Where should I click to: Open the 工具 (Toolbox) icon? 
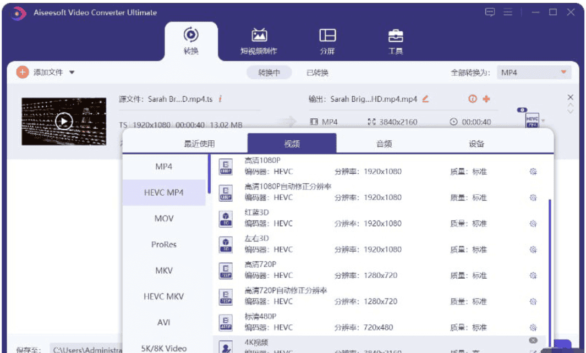pos(395,36)
